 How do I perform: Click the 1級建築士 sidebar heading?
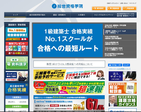(x=17, y=97)
